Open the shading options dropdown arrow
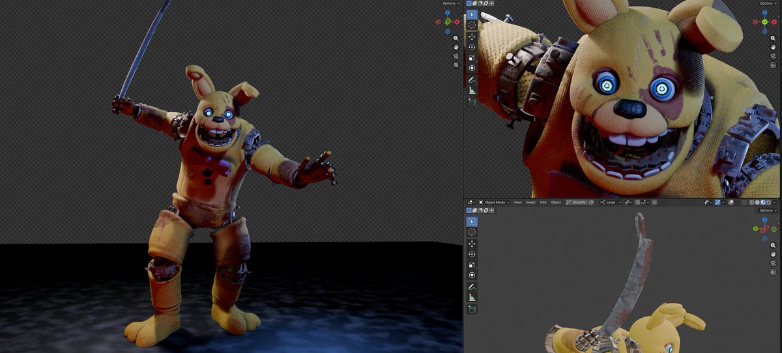This screenshot has width=782, height=353. click(x=775, y=203)
